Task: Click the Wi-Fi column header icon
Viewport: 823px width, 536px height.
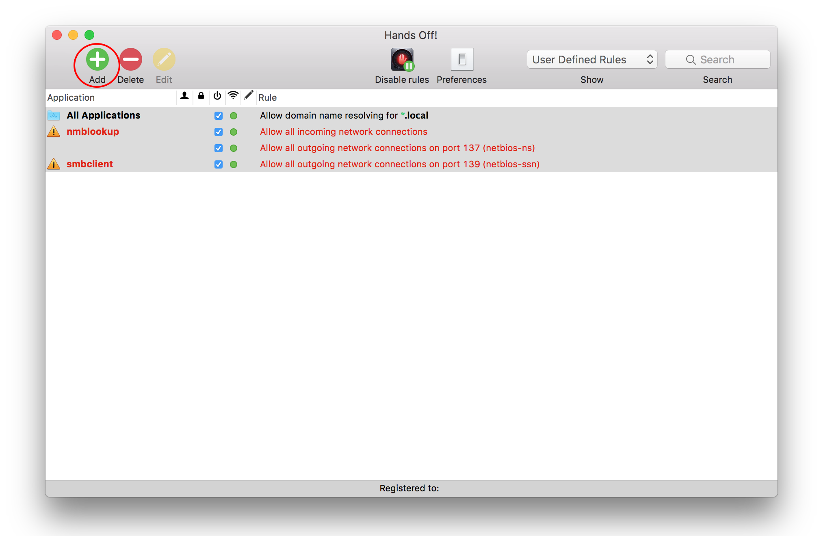Action: 233,96
